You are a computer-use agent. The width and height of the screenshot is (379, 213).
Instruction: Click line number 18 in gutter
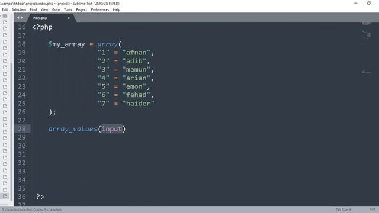click(22, 44)
